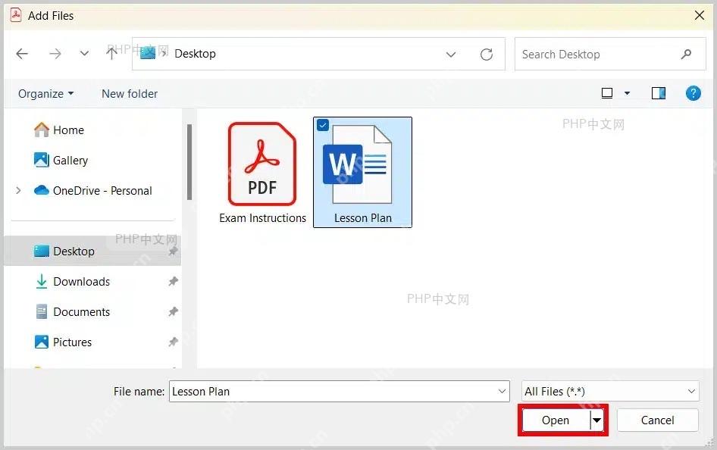Viewport: 717px width, 450px height.
Task: Go up one folder level
Action: [x=111, y=54]
